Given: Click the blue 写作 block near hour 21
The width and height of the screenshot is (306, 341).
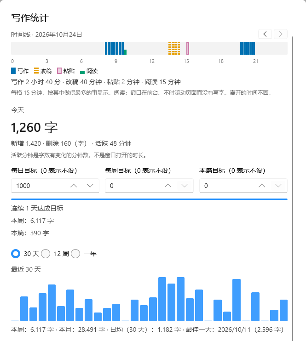Looking at the screenshot, I should [x=248, y=48].
